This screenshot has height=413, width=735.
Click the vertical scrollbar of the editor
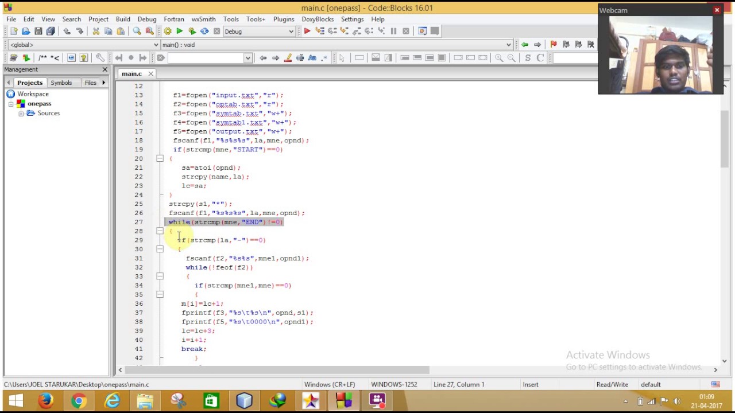tap(725, 139)
